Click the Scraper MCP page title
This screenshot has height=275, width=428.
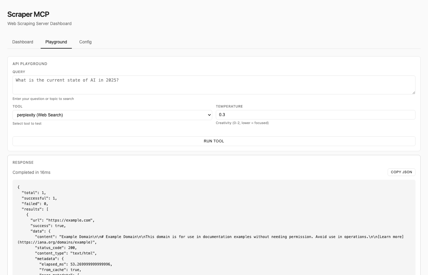(x=28, y=14)
